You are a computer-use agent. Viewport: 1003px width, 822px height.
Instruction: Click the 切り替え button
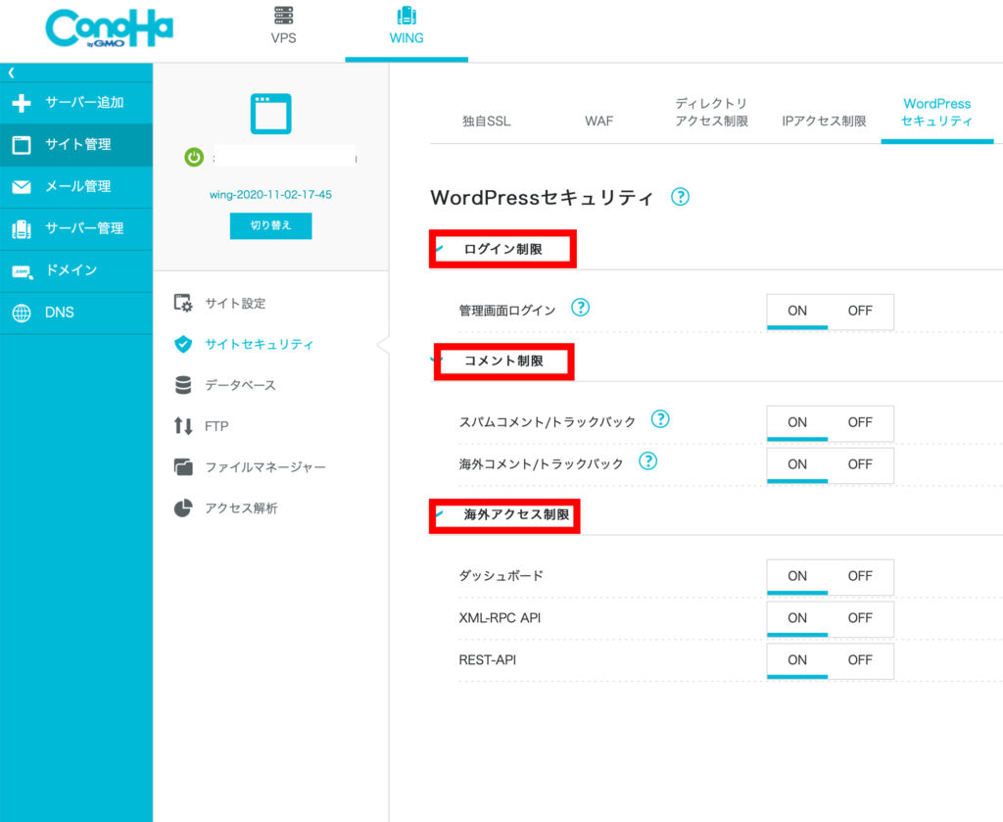click(270, 225)
